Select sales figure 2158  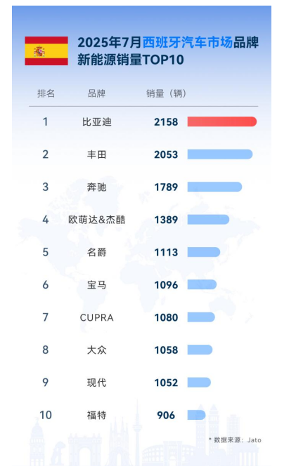(x=166, y=121)
